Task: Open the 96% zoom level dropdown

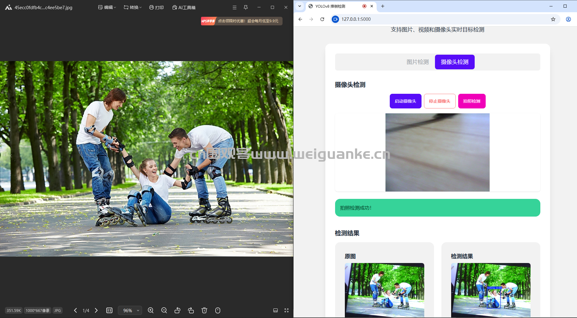Action: 130,310
